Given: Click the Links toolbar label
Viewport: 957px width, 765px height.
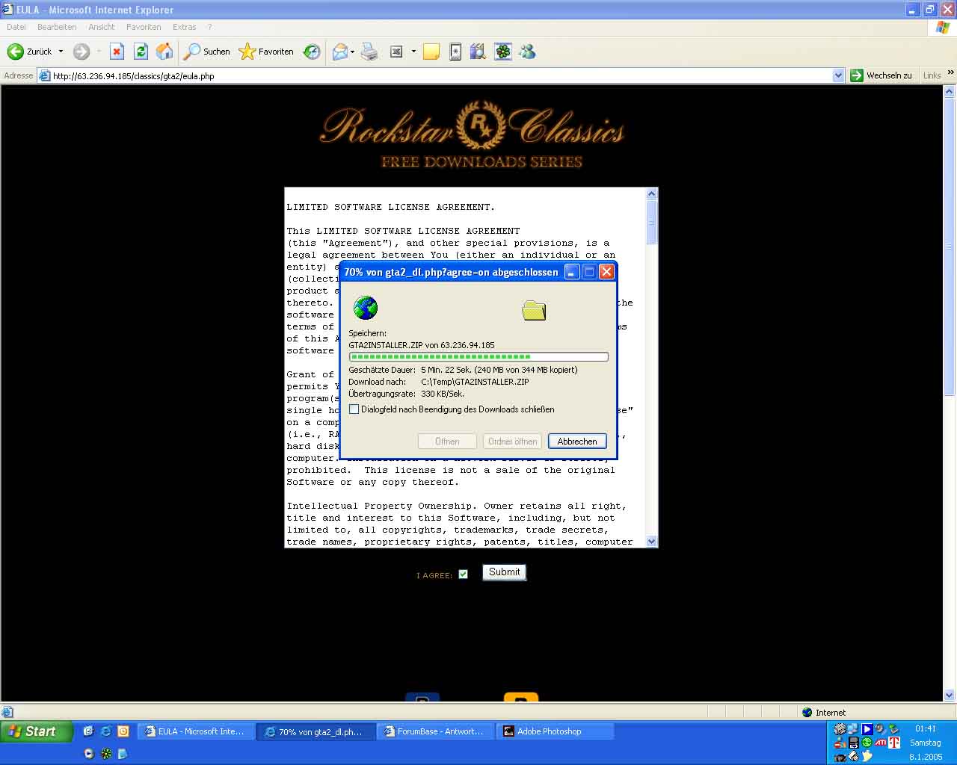Looking at the screenshot, I should pos(932,75).
